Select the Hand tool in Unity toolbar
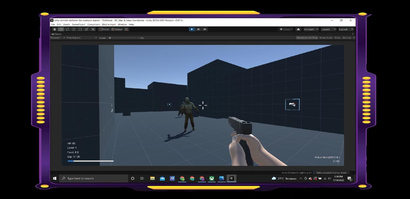Image resolution: width=410 pixels, height=199 pixels. pyautogui.click(x=54, y=29)
